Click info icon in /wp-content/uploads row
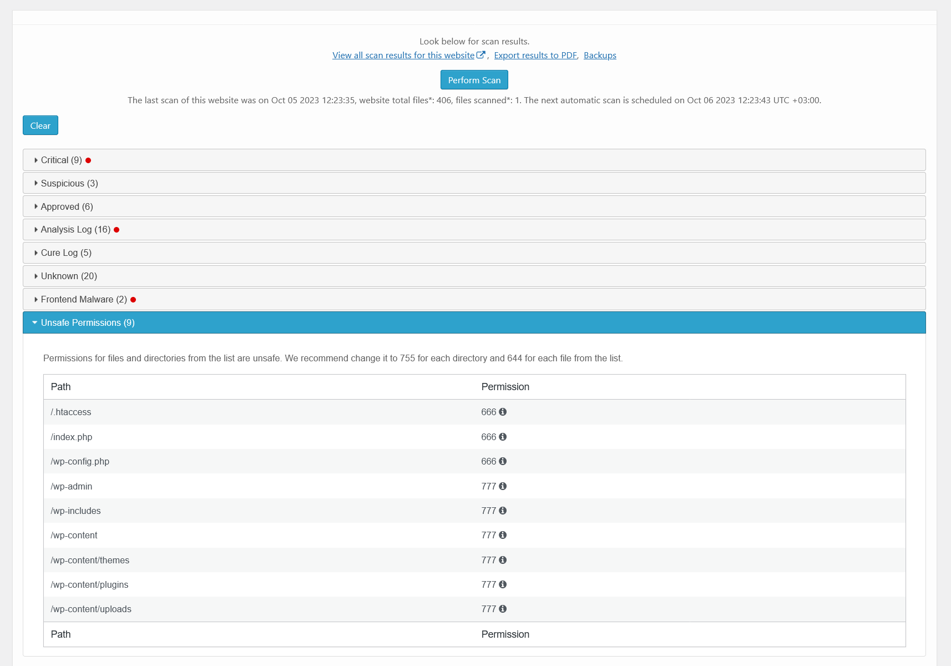This screenshot has height=666, width=951. tap(503, 609)
